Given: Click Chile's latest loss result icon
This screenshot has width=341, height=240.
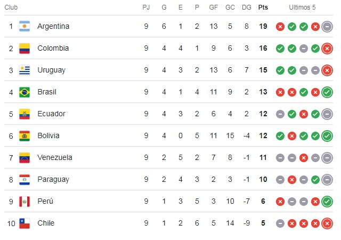Looking at the screenshot, I should 327,223.
